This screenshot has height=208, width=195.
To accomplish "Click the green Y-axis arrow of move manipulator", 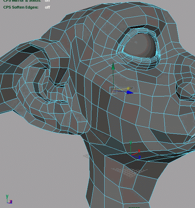I will [113, 66].
